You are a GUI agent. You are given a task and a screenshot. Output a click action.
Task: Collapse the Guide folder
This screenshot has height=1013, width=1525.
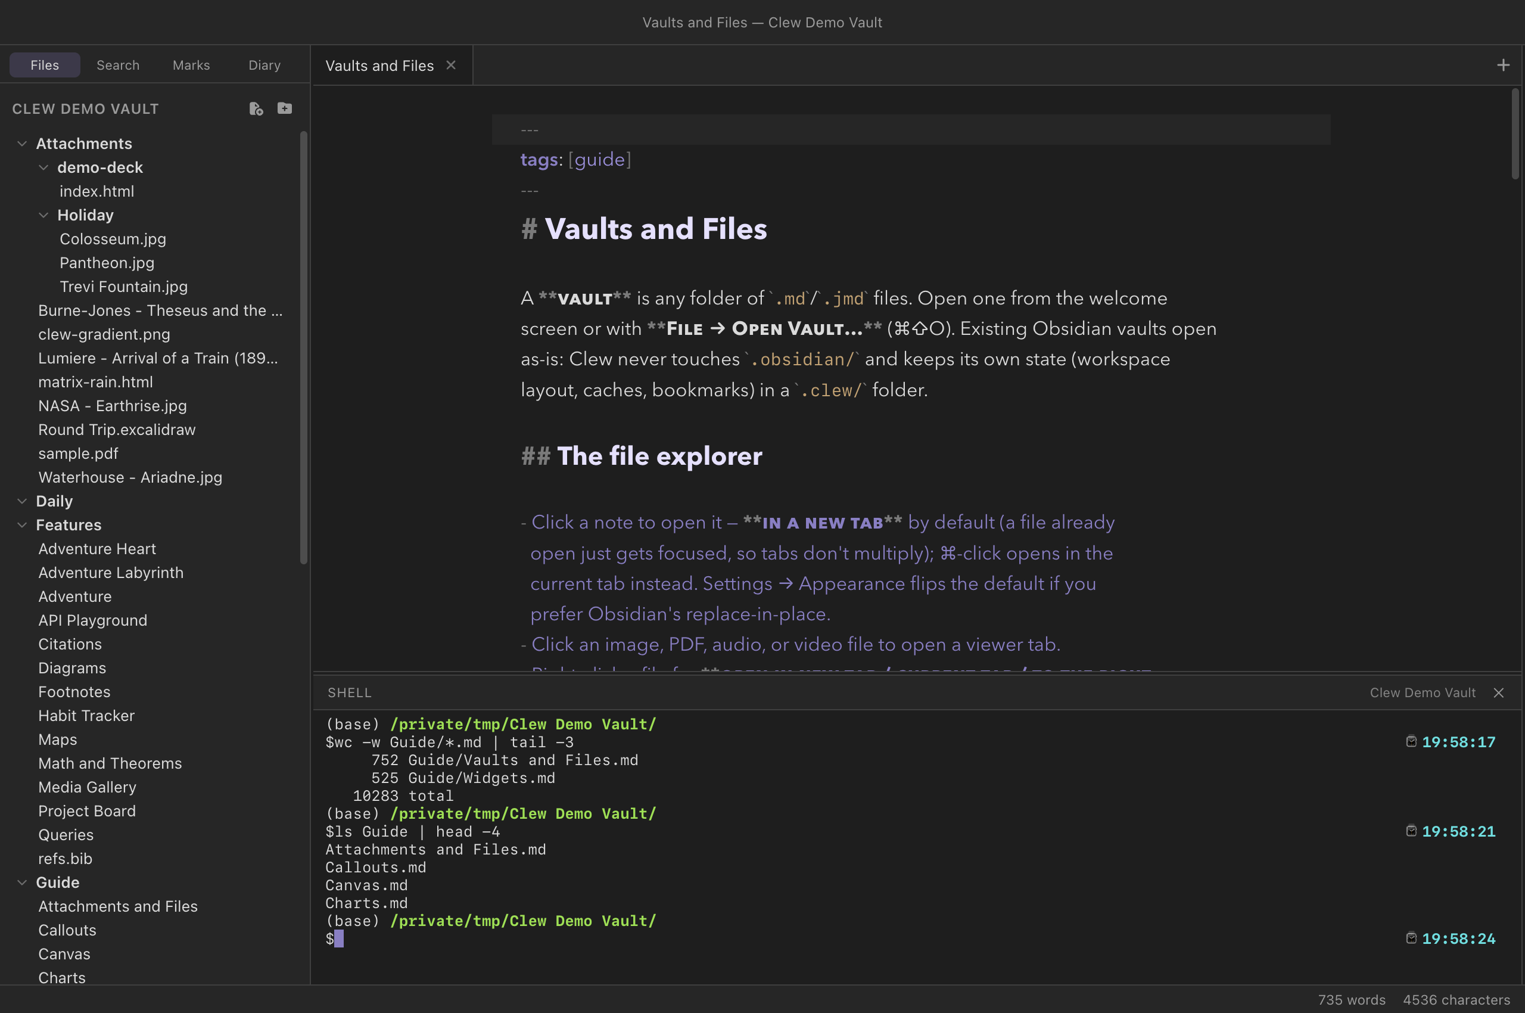tap(22, 883)
